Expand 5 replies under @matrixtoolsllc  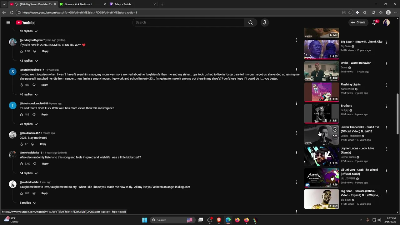(28, 203)
